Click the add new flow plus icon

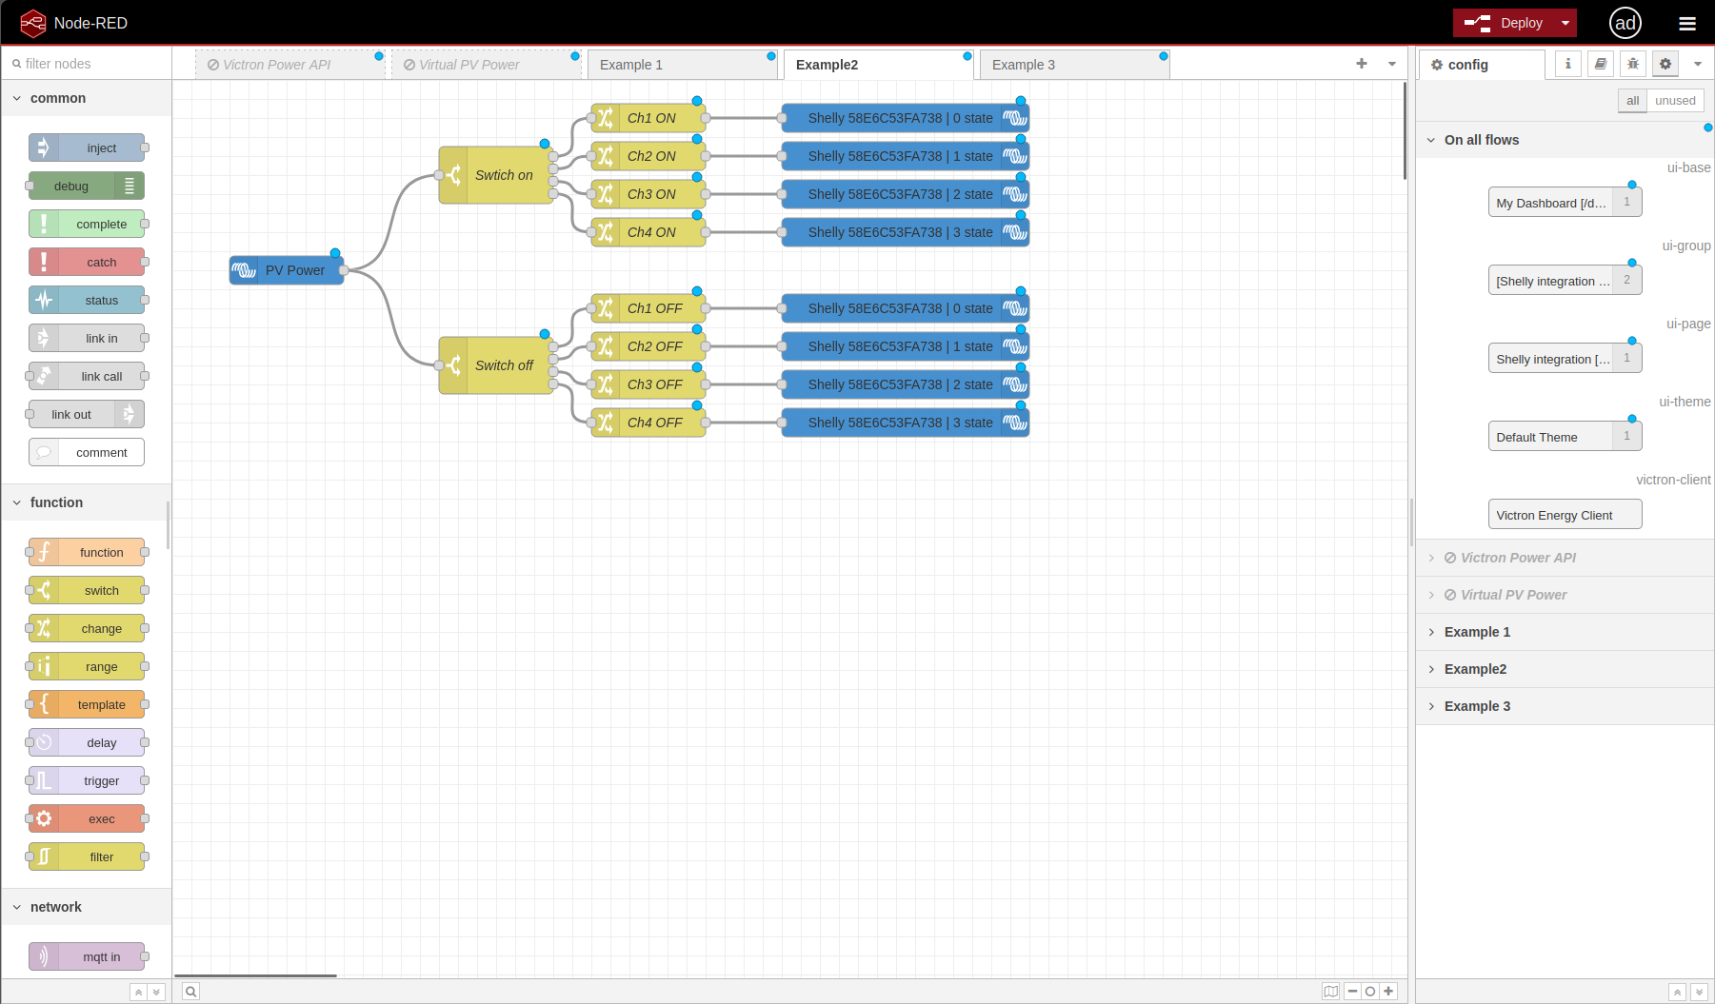coord(1362,64)
